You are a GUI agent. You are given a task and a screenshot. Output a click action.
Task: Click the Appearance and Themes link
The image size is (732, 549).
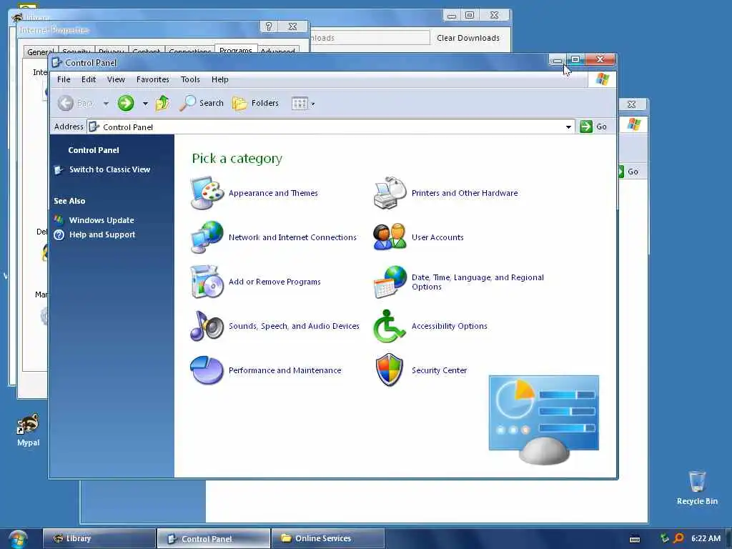(x=273, y=193)
